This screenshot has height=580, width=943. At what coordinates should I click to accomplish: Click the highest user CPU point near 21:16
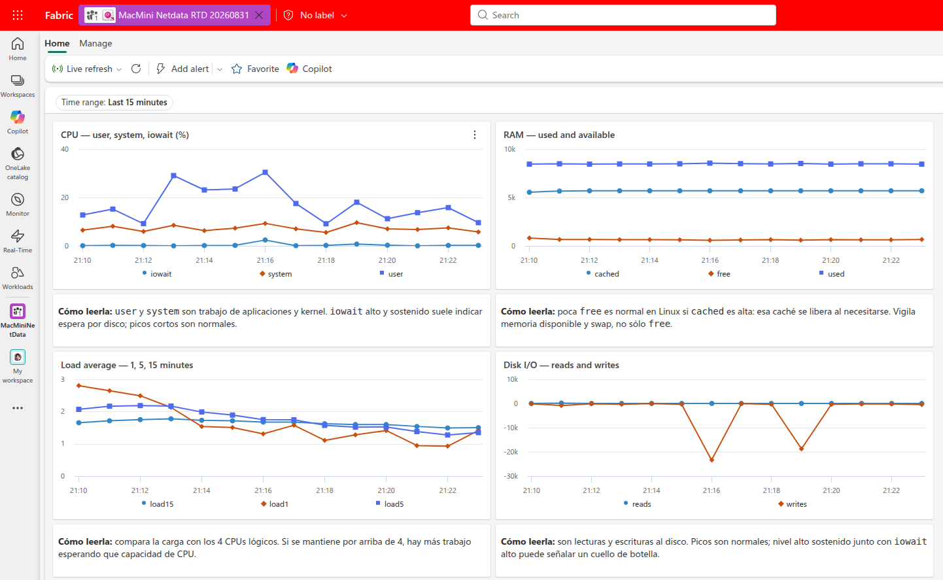tap(265, 172)
